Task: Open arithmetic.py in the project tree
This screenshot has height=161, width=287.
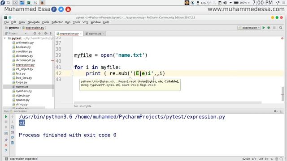Action: (23, 42)
